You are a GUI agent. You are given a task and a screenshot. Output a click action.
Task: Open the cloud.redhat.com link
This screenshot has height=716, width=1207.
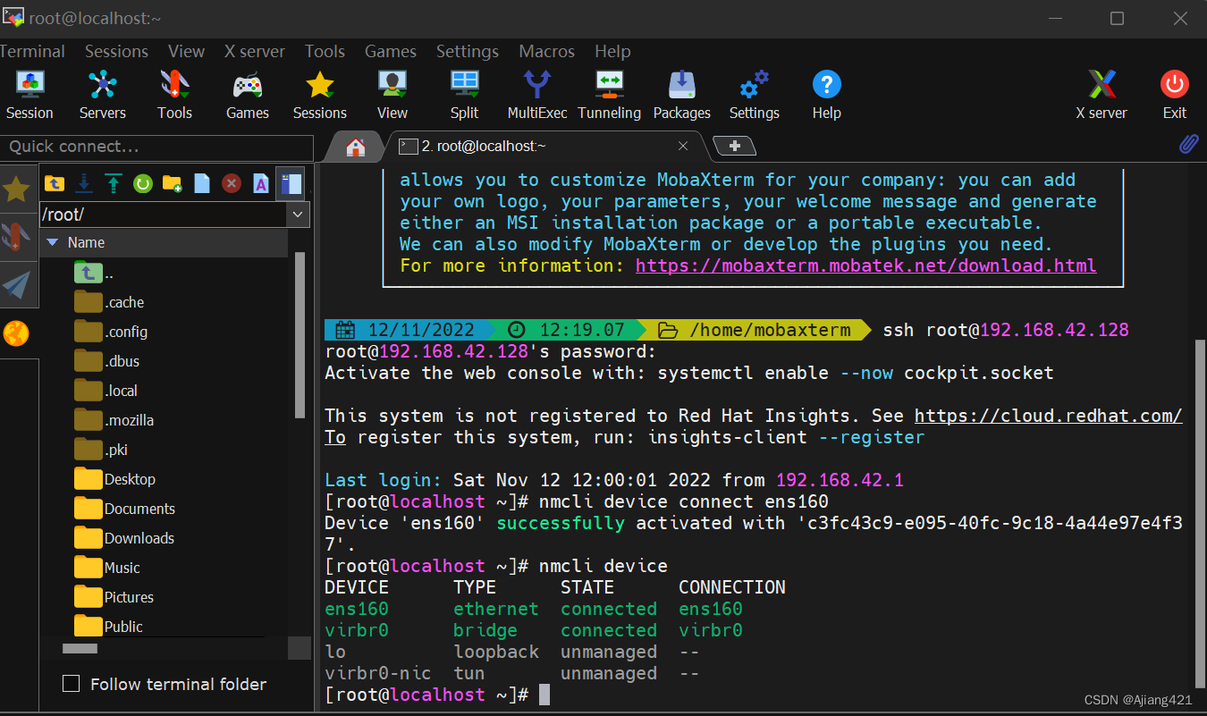point(1048,415)
